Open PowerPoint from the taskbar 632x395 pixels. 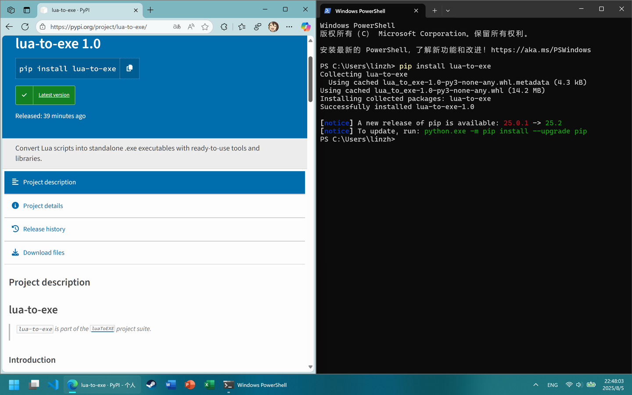pos(190,385)
